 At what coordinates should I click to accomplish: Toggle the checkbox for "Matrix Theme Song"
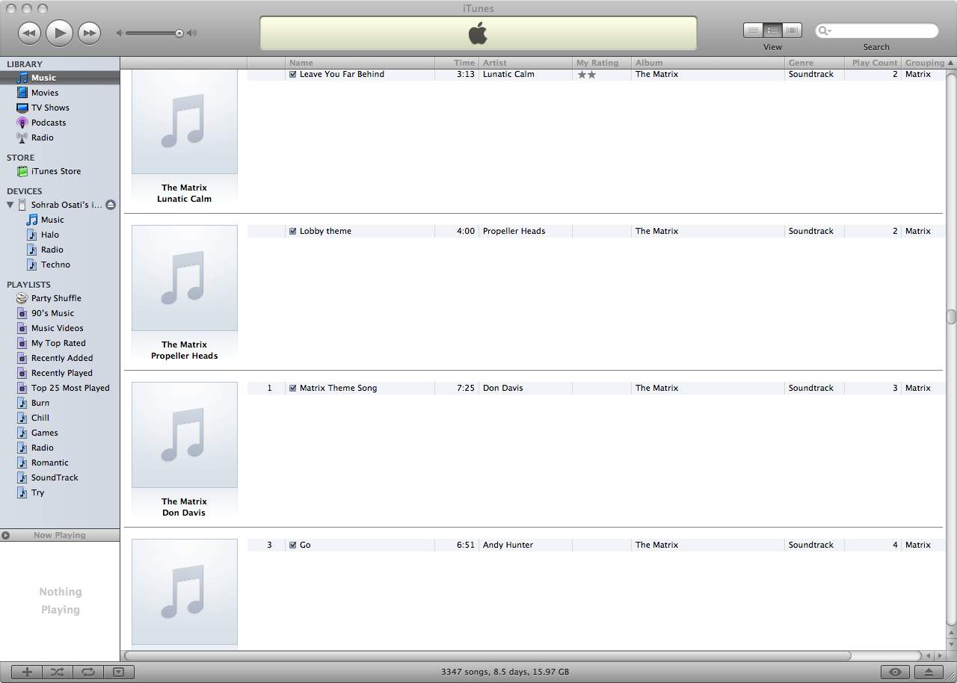[292, 388]
